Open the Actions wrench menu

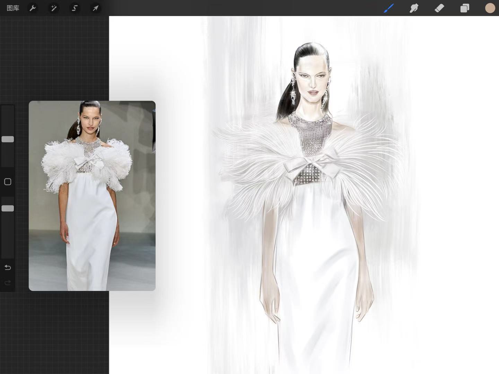pos(33,8)
